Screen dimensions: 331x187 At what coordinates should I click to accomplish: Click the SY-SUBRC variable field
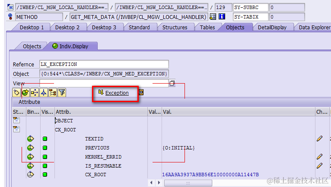tap(251, 7)
